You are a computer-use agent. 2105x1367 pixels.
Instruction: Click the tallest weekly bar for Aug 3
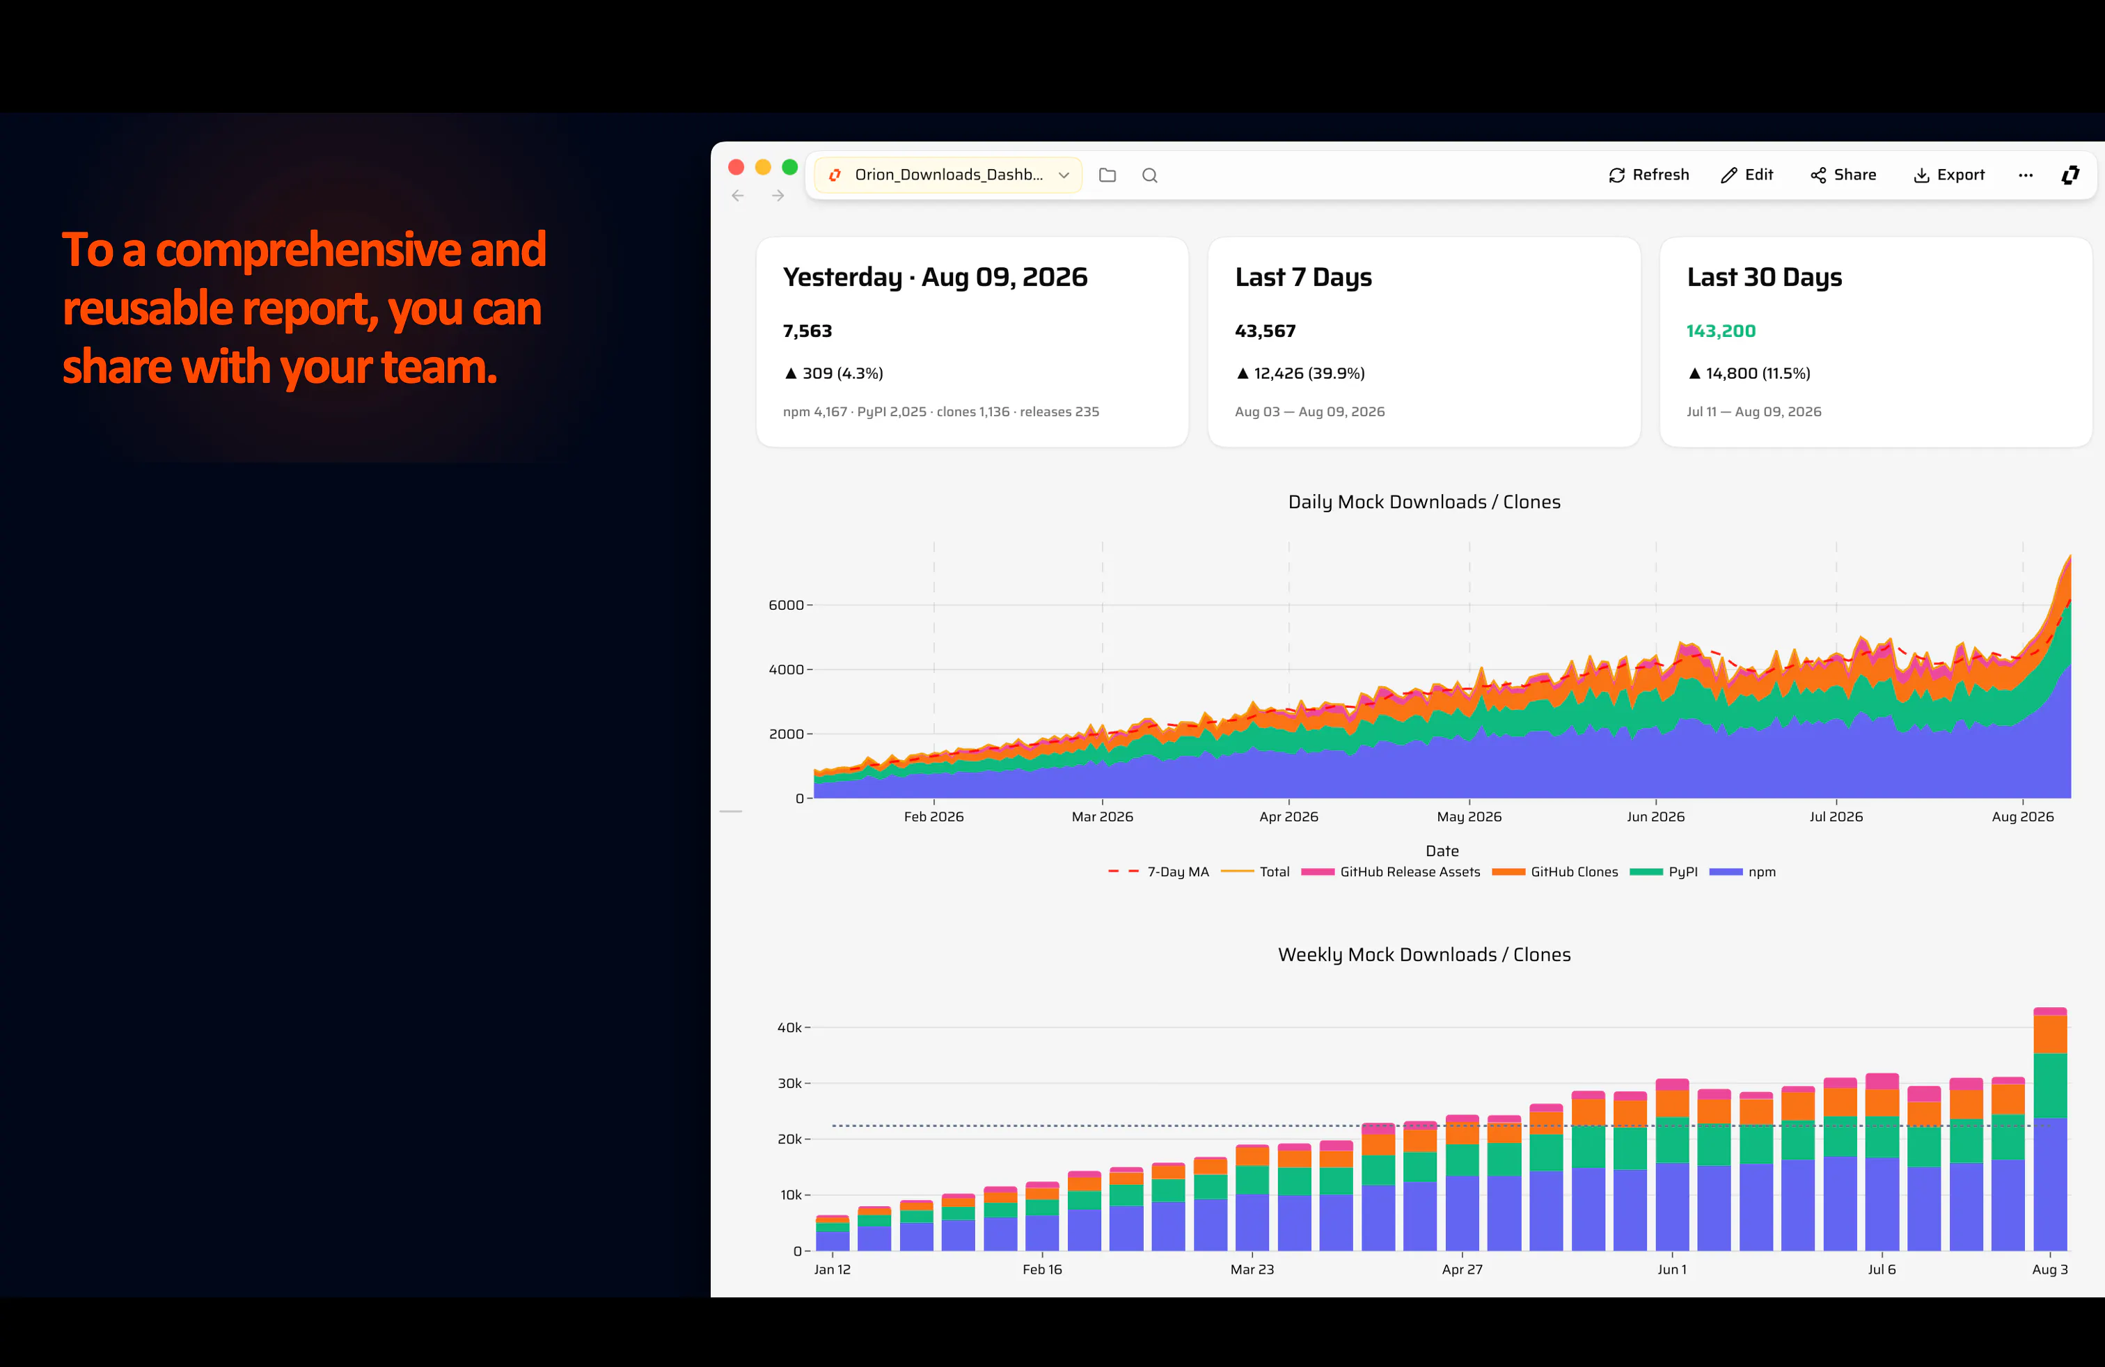(2050, 1129)
